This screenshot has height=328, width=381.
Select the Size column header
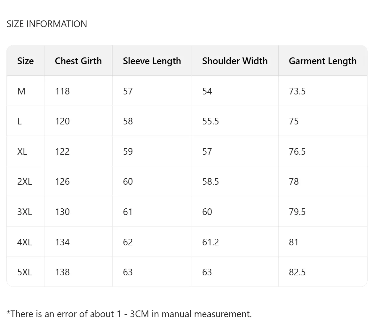tap(25, 61)
